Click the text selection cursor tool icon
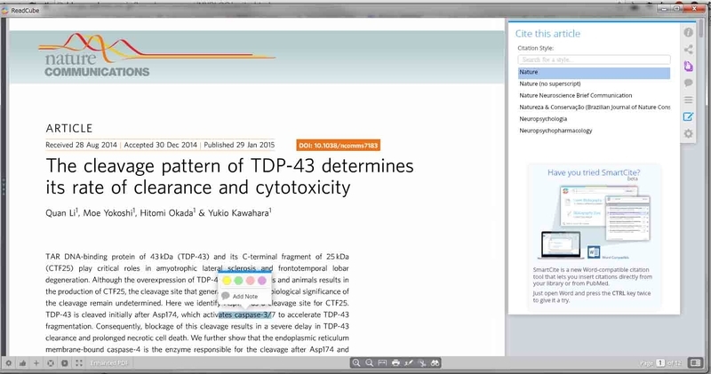Image resolution: width=711 pixels, height=374 pixels. coord(422,362)
